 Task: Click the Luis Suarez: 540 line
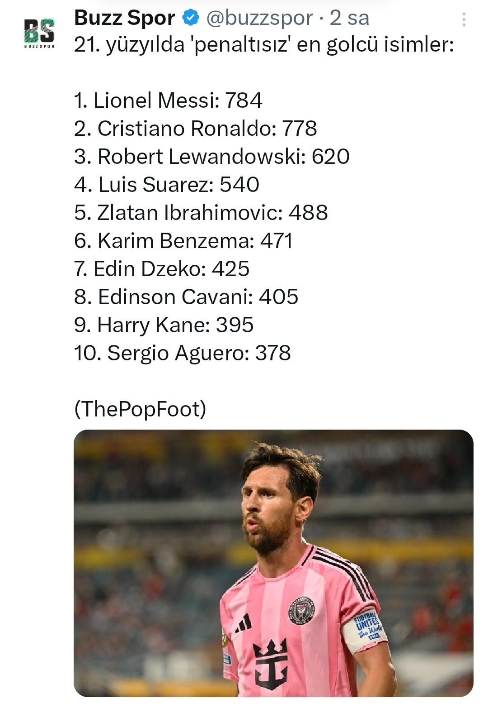[166, 185]
